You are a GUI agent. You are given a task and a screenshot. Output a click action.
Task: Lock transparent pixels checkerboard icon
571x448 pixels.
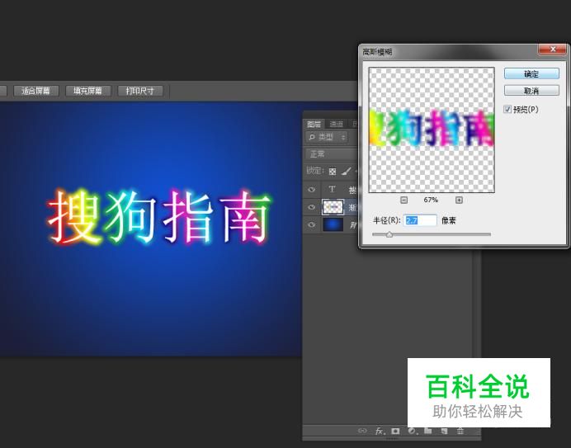332,171
